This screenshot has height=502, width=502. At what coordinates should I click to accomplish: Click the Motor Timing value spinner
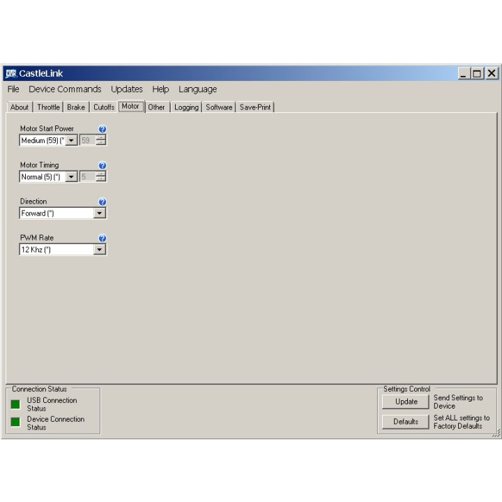click(101, 176)
